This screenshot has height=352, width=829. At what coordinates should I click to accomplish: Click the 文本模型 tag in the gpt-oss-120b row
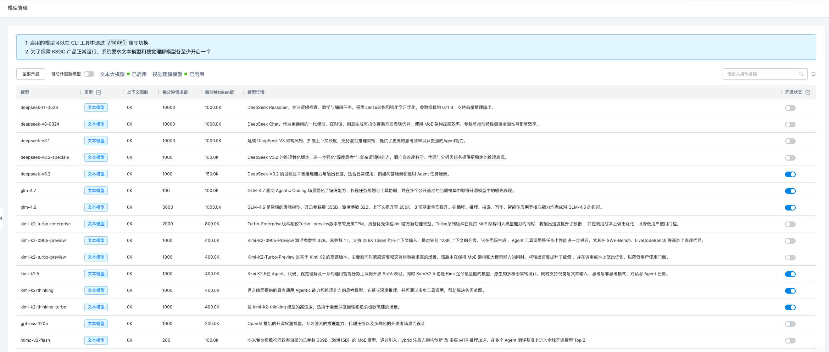pyautogui.click(x=96, y=324)
